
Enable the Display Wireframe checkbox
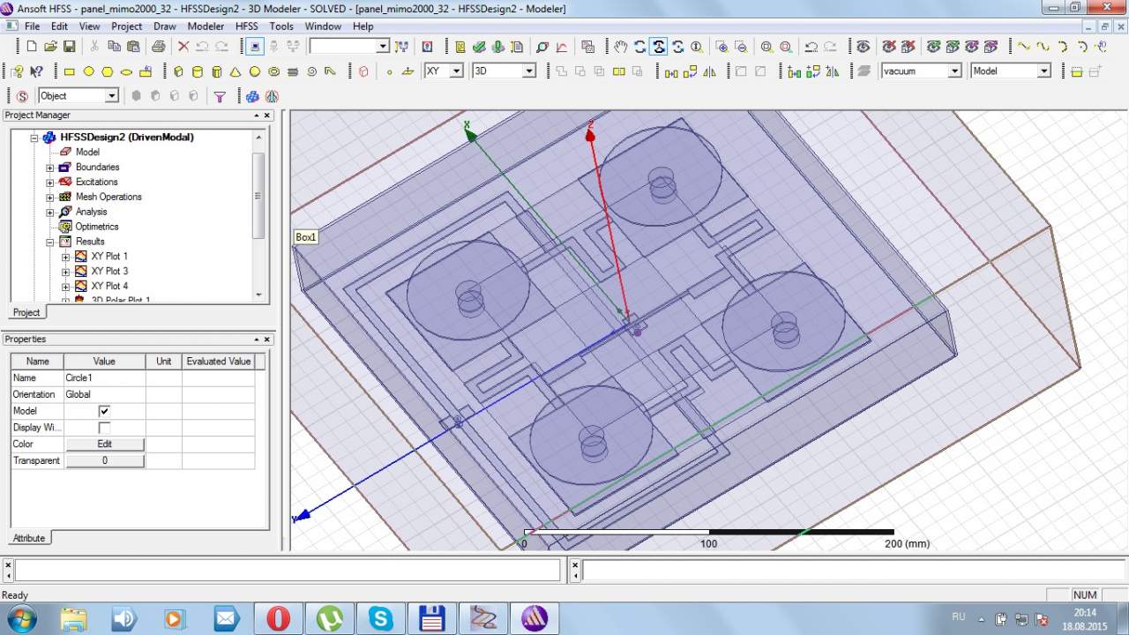pyautogui.click(x=104, y=428)
